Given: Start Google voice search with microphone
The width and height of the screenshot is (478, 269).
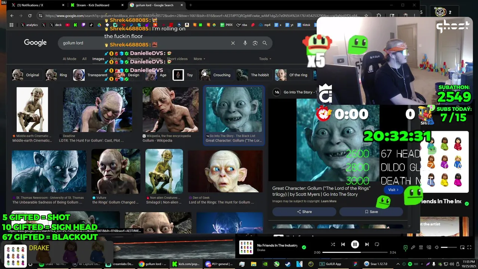Looking at the screenshot, I should (245, 43).
